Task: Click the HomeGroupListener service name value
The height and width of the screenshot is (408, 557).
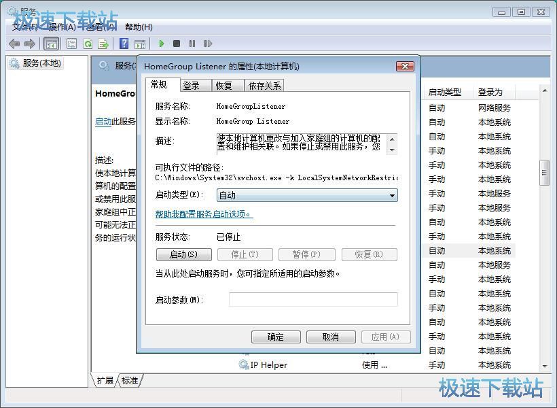Action: tap(251, 106)
